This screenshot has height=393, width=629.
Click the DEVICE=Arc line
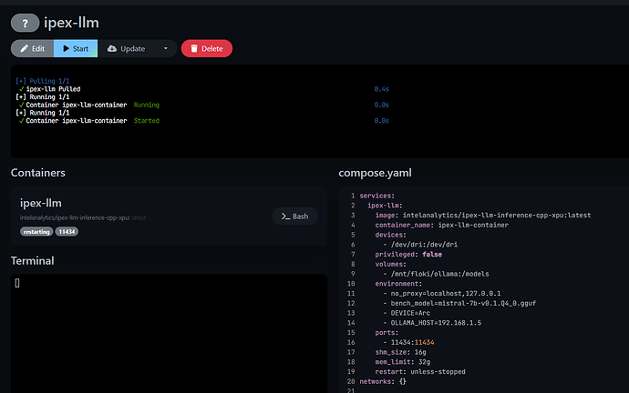tap(407, 313)
